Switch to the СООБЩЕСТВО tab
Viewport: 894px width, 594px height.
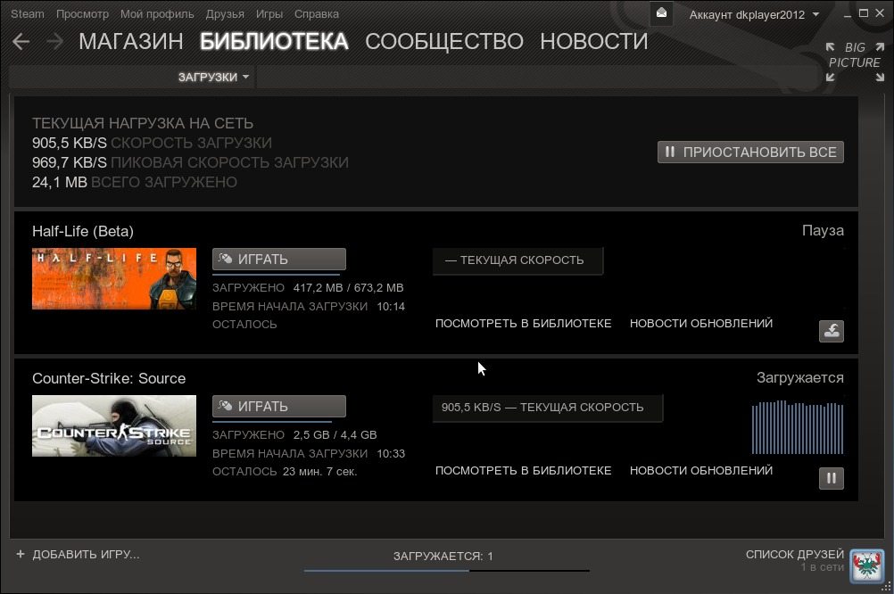coord(444,41)
